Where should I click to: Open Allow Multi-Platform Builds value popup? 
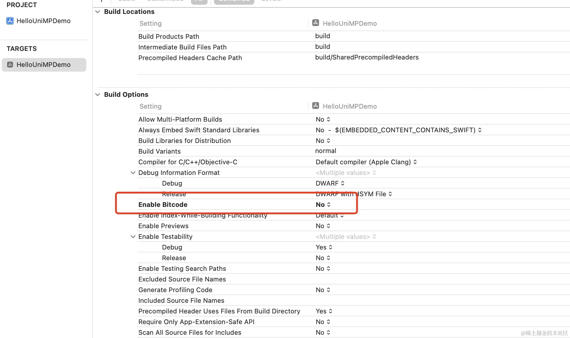coord(323,119)
